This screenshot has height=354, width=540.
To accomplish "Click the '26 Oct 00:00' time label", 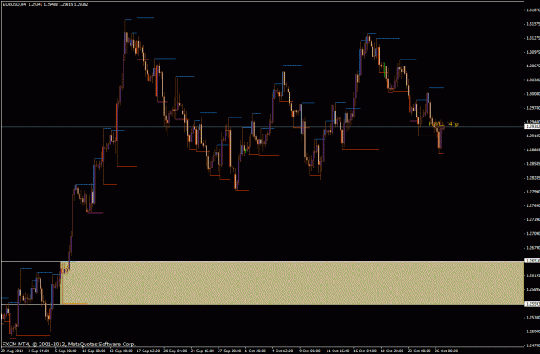I will point(447,351).
